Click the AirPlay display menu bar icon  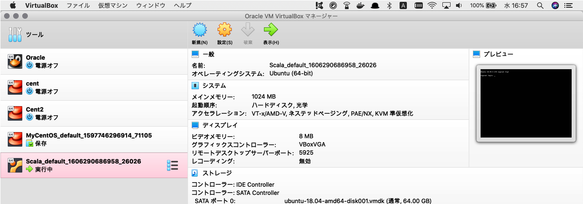446,5
